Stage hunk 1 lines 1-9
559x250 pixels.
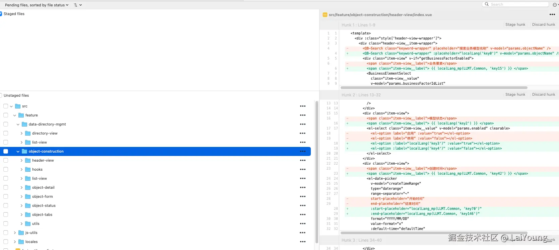tap(515, 24)
